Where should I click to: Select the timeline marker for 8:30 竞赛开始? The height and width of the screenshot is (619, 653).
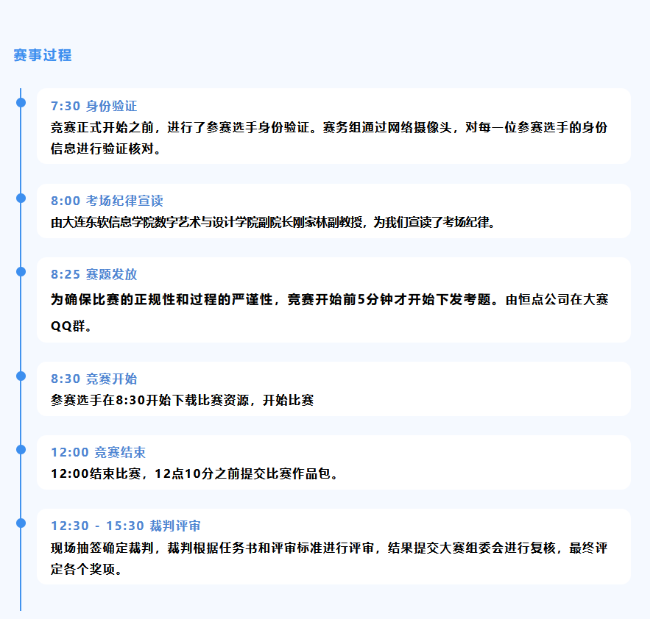[21, 376]
